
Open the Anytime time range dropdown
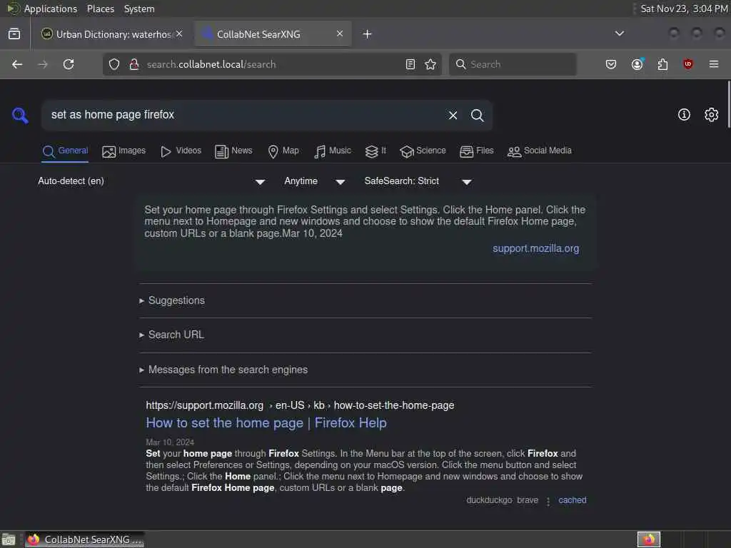point(315,181)
